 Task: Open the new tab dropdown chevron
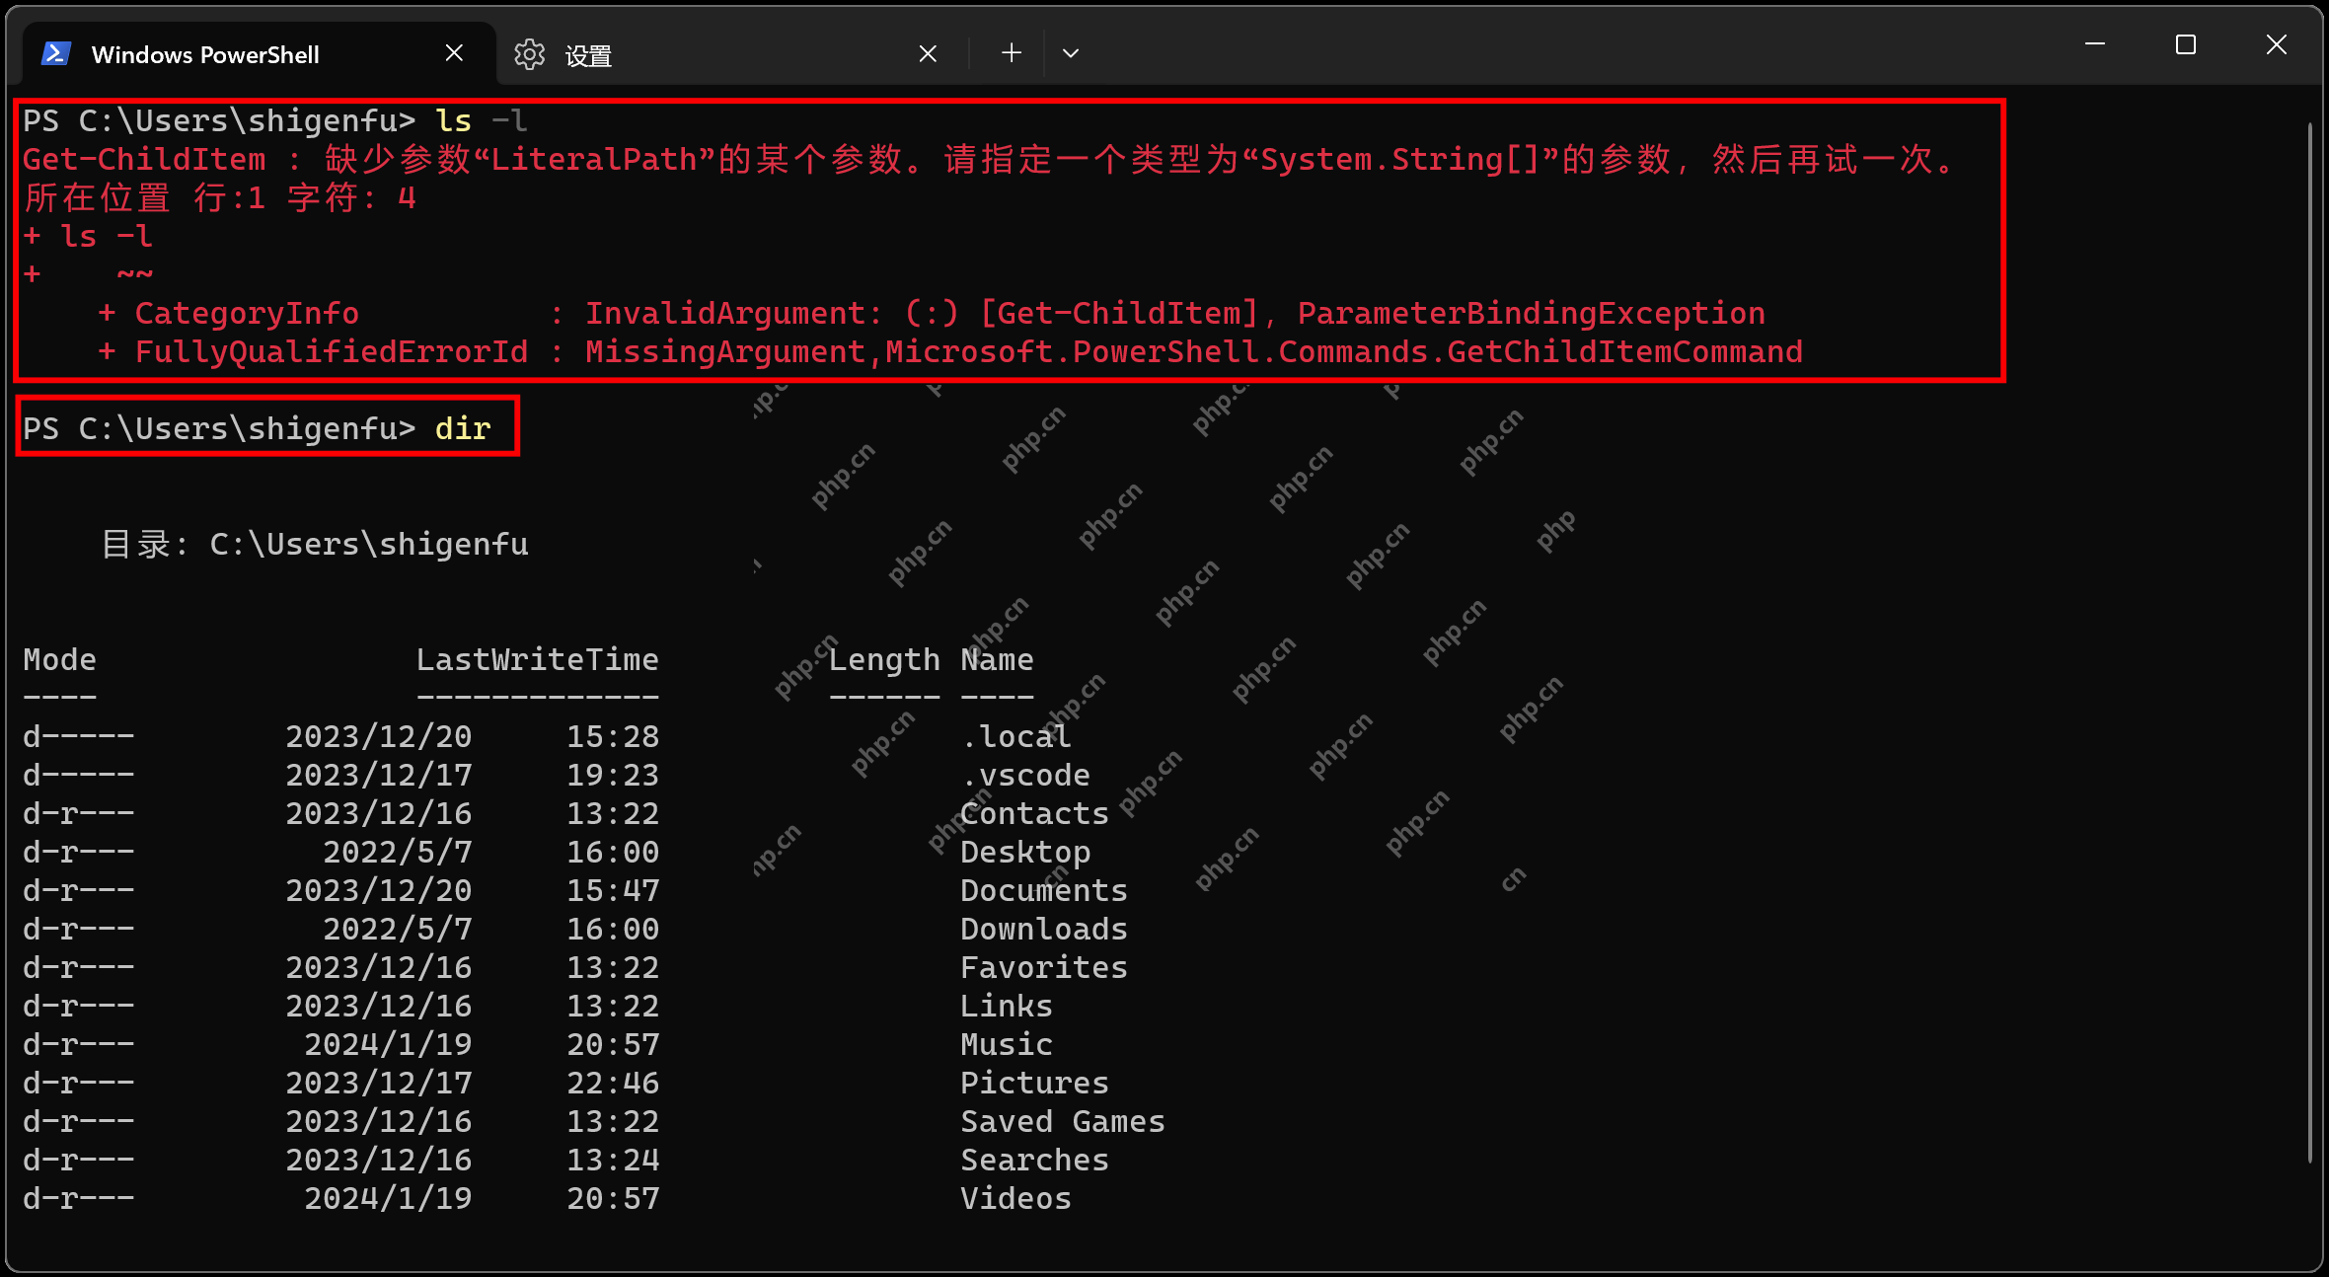tap(1070, 54)
